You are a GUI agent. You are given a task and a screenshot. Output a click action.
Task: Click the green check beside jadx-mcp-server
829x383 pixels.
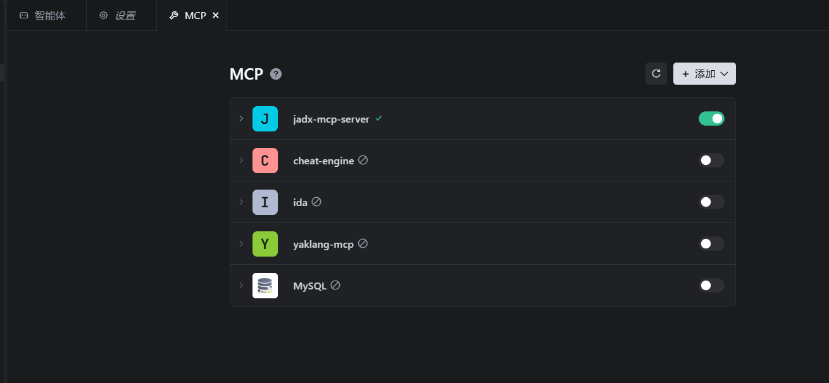pyautogui.click(x=378, y=118)
